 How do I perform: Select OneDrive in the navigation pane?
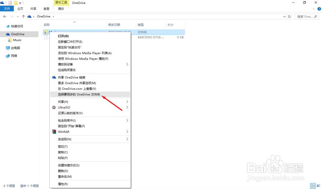point(19,34)
